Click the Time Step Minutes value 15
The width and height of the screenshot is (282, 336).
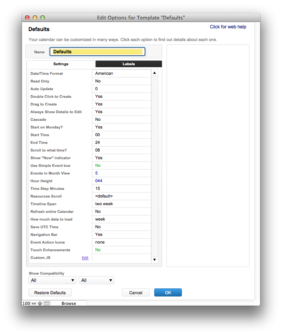click(122, 189)
